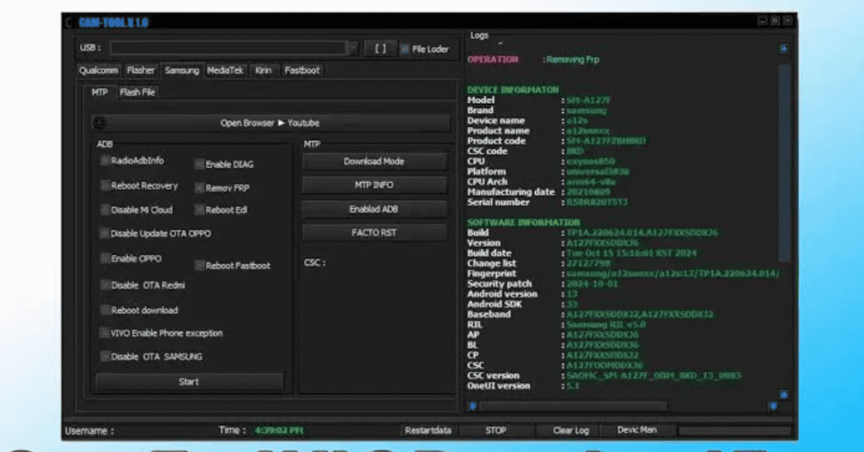
Task: Click the OPERATION line in log
Action: point(533,60)
